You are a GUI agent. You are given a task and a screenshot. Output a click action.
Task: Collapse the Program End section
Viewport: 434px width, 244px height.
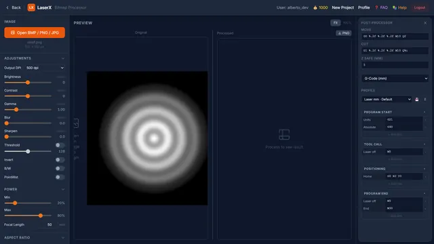pos(425,193)
